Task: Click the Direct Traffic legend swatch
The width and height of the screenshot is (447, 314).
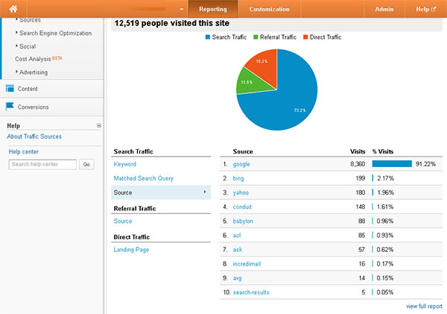Action: pos(305,37)
